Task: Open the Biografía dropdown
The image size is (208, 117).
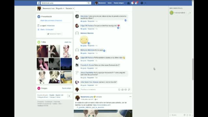Action: [60, 8]
